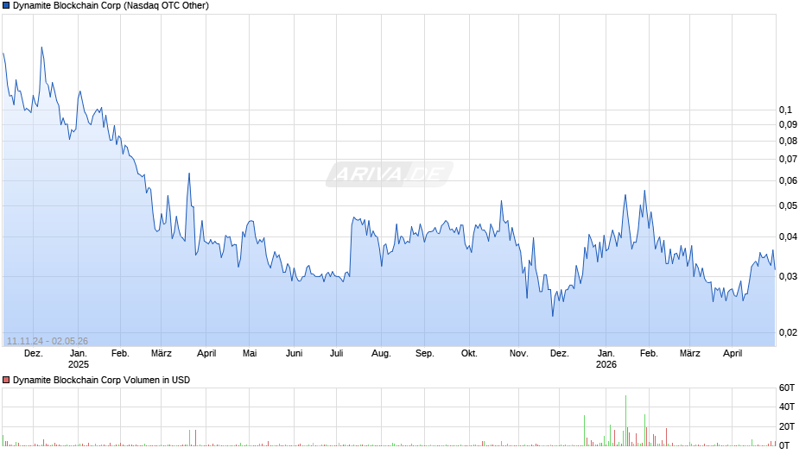Click the 0,03 price axis label
This screenshot has width=812, height=454.
(x=788, y=276)
